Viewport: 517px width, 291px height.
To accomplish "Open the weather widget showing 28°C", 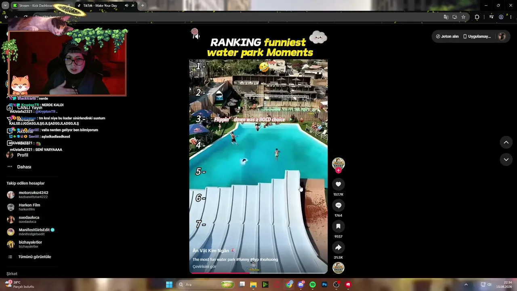I will coord(19,285).
